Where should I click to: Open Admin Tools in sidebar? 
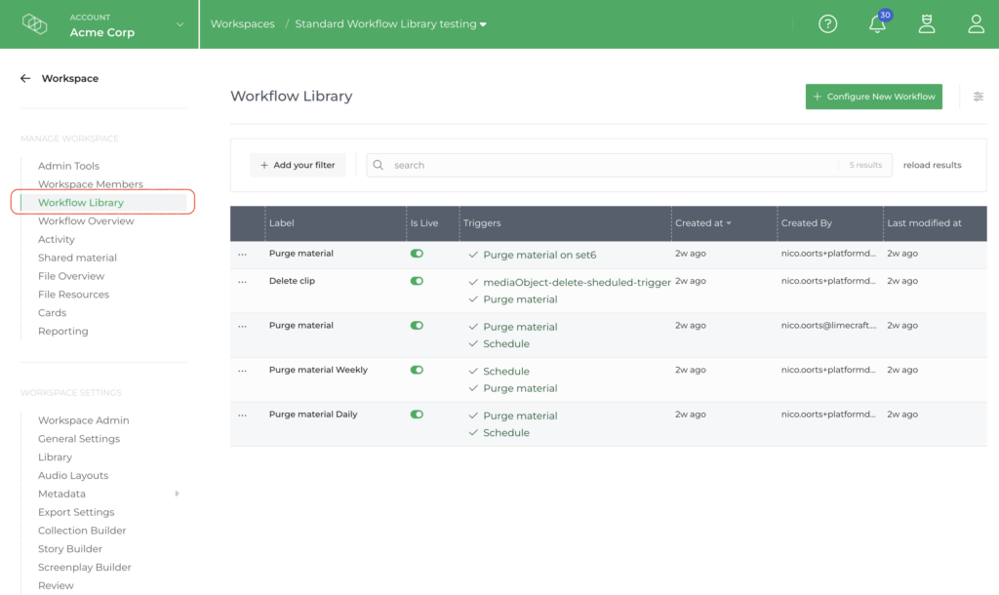(x=69, y=166)
